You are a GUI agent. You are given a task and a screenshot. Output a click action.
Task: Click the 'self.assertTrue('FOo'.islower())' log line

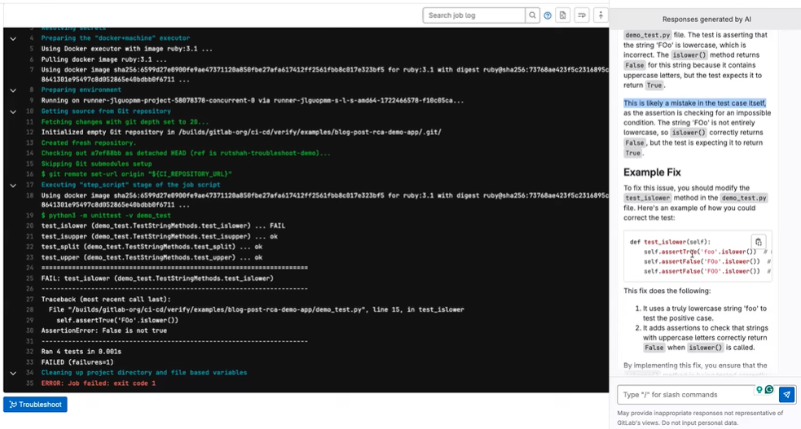[117, 321]
